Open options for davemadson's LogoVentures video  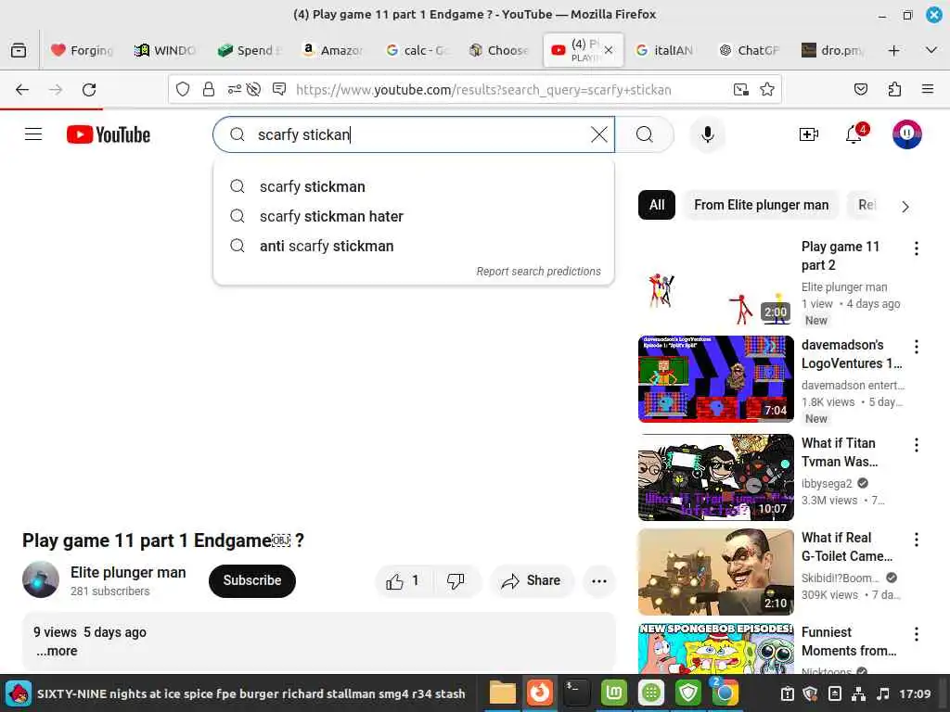tap(916, 347)
